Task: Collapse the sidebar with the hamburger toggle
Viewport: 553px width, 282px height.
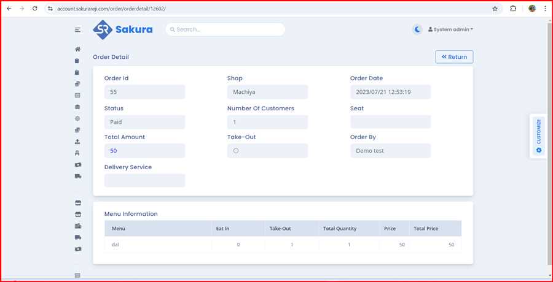Action: point(77,29)
